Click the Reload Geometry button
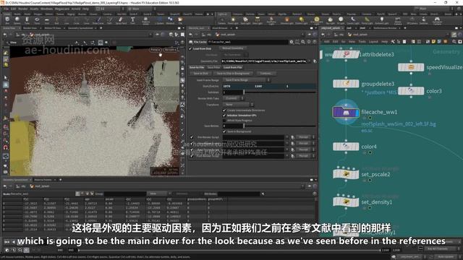Screen dimensions: 463x260 [233, 48]
